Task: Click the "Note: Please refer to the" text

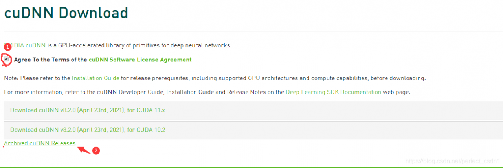Action: (x=37, y=78)
